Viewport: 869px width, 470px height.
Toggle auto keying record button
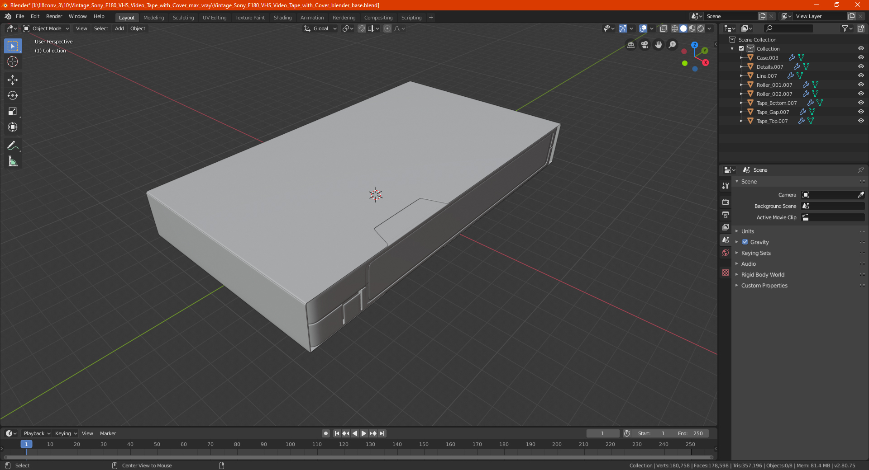pos(325,433)
